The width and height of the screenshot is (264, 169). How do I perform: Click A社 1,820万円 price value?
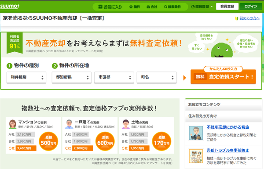pyautogui.click(x=139, y=134)
